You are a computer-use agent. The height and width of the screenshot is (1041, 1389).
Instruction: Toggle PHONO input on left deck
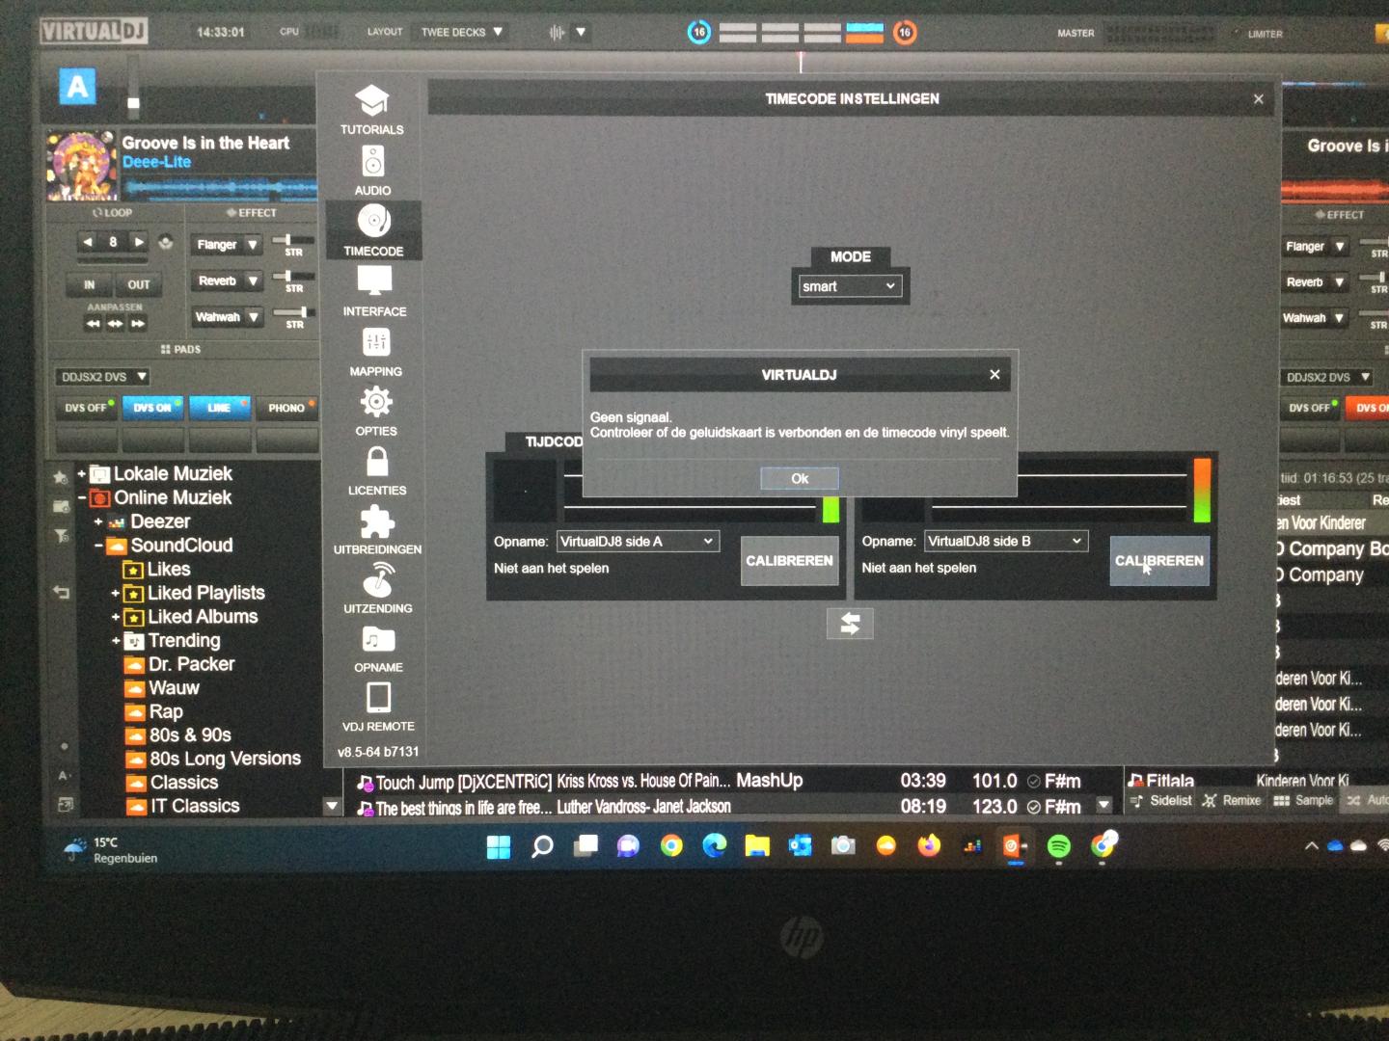pos(286,408)
